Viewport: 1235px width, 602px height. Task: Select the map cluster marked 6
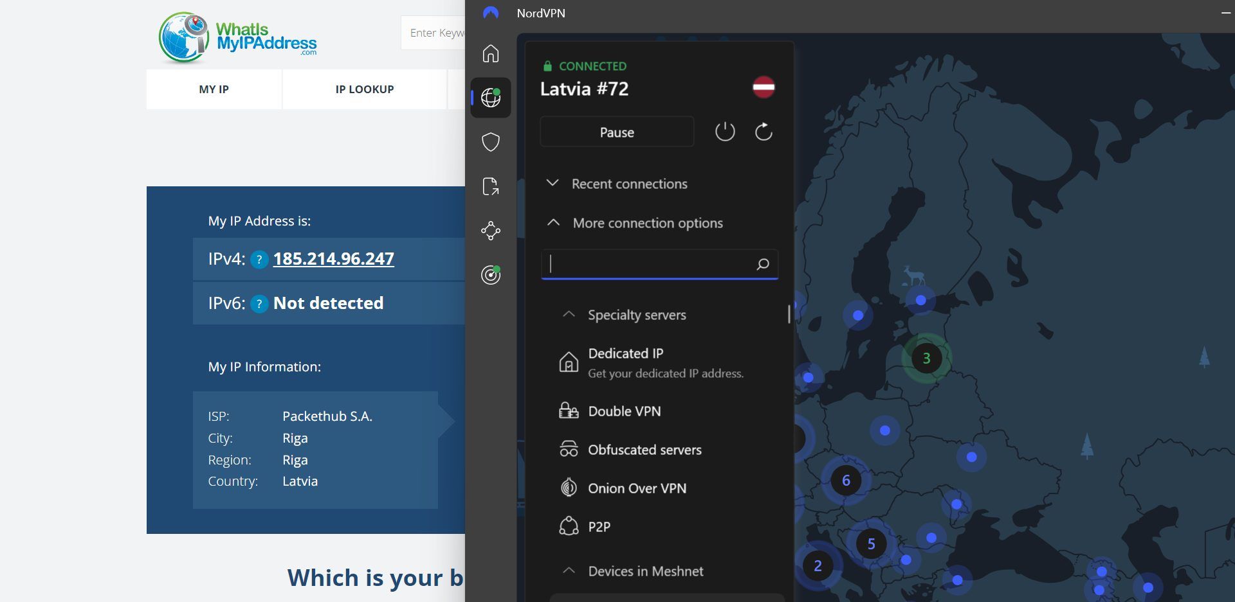(x=846, y=480)
